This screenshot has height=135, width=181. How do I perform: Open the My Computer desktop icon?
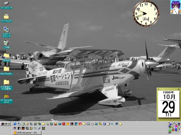(x=6, y=4)
